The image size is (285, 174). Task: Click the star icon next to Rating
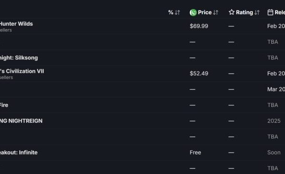click(231, 12)
